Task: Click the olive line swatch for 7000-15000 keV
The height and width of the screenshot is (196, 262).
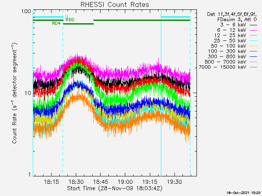Action: tap(253, 67)
